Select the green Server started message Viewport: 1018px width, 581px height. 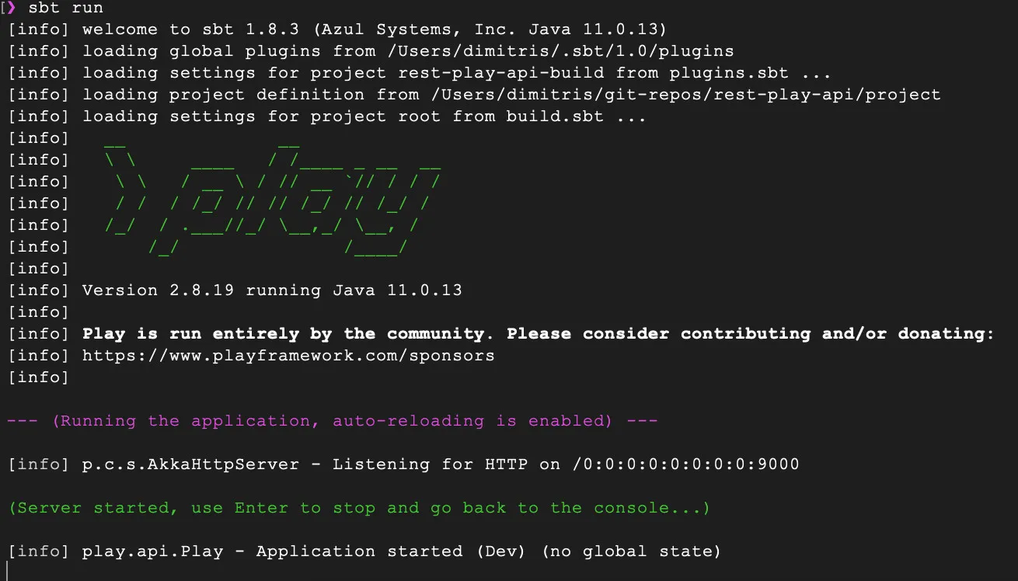pos(357,507)
